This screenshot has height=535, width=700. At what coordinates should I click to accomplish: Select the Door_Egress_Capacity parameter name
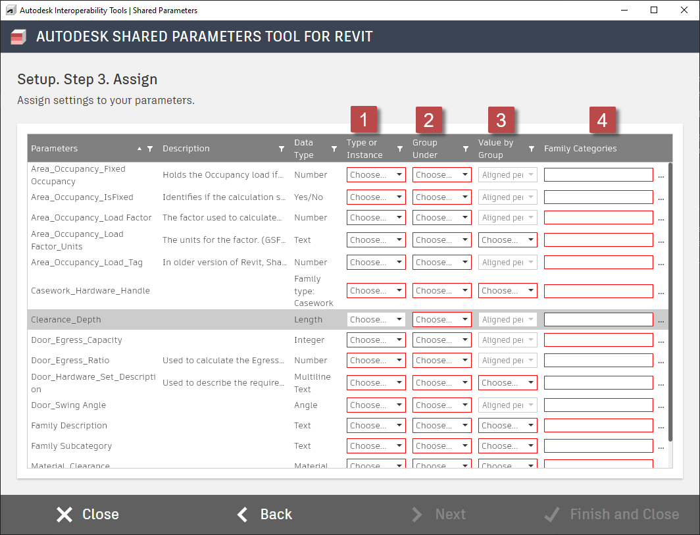click(76, 340)
